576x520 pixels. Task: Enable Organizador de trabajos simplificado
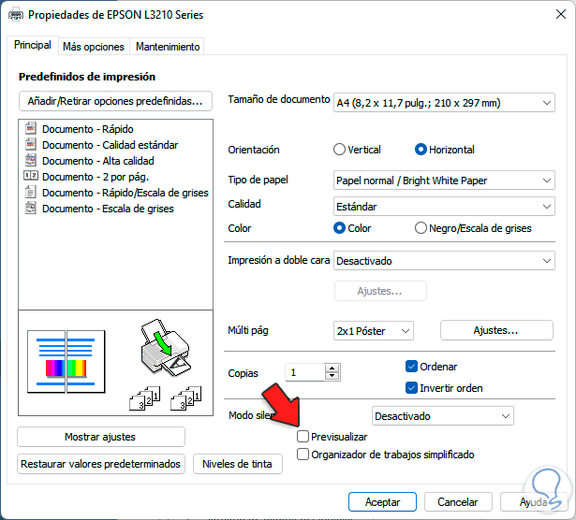point(303,454)
